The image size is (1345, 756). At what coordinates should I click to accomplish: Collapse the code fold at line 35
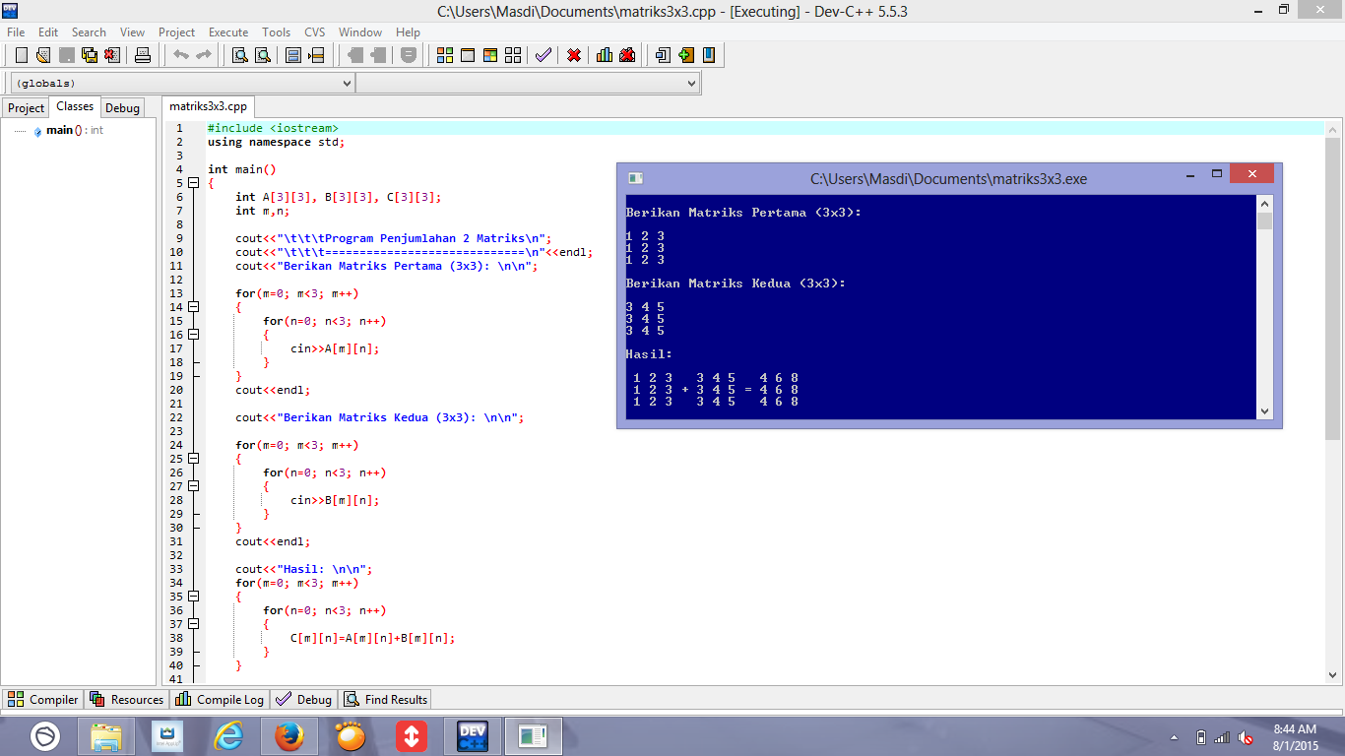[x=194, y=597]
